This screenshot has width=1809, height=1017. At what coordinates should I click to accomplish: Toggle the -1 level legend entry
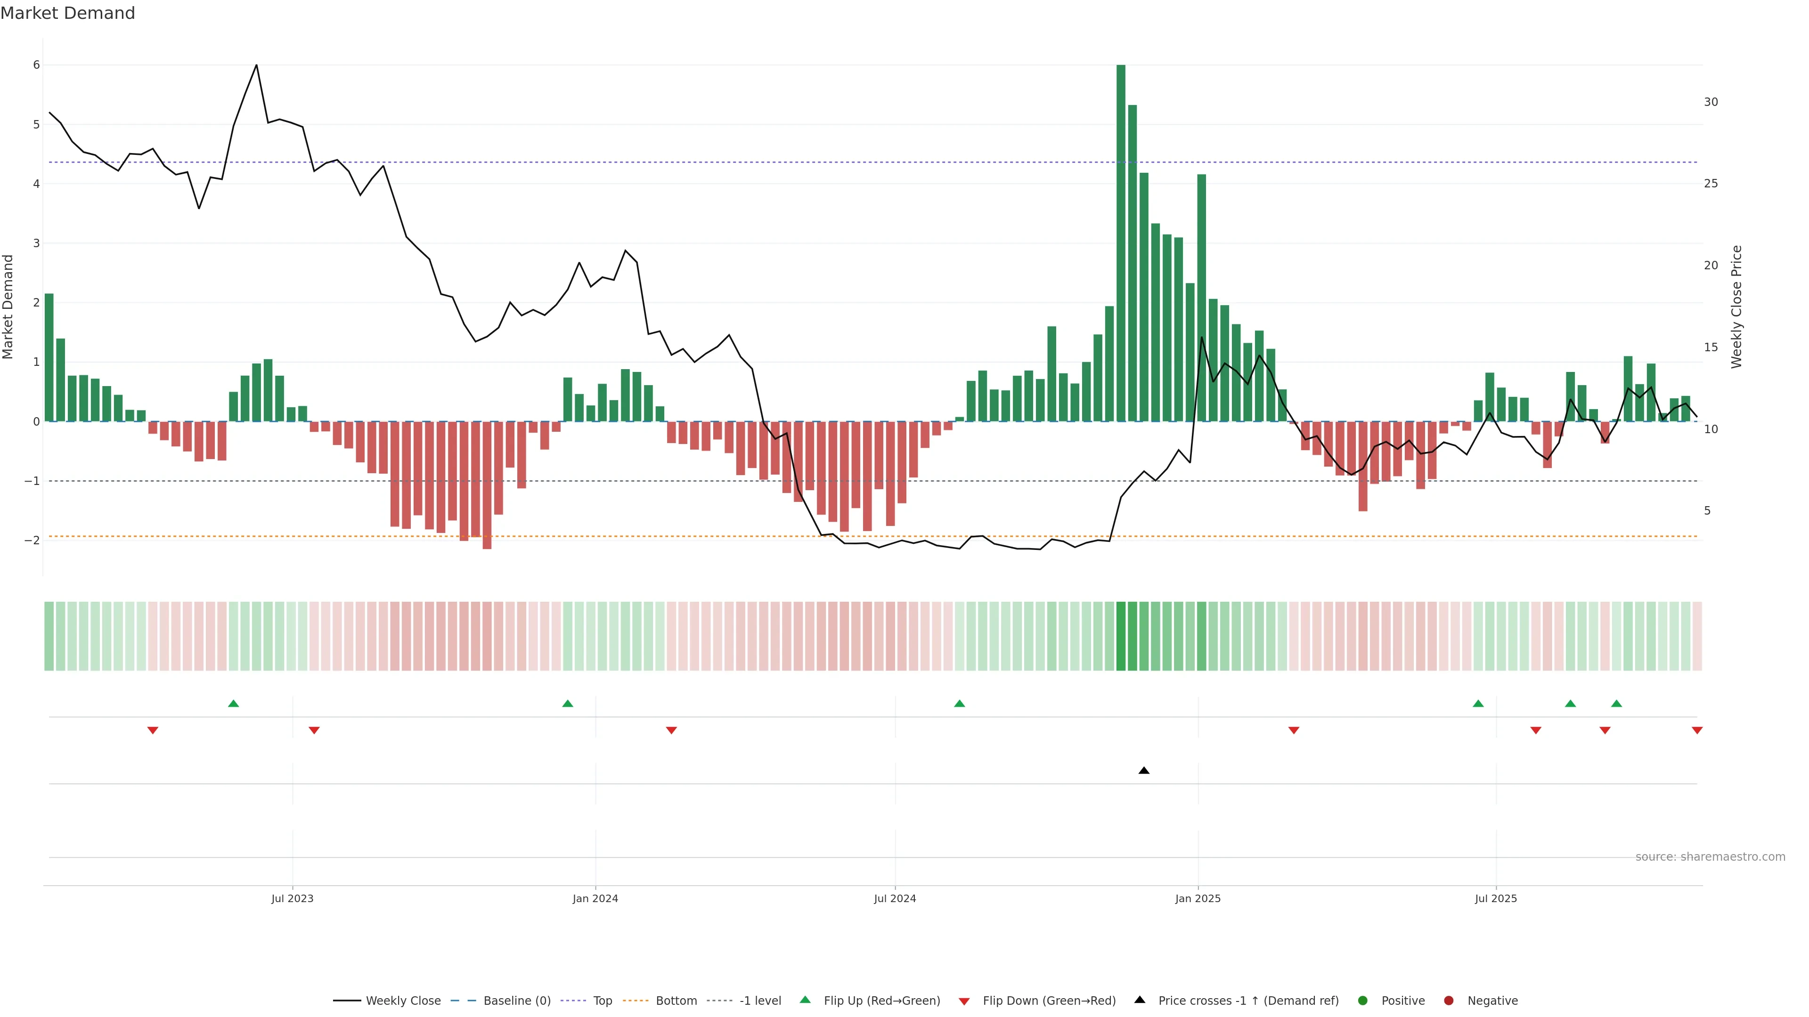[760, 1000]
